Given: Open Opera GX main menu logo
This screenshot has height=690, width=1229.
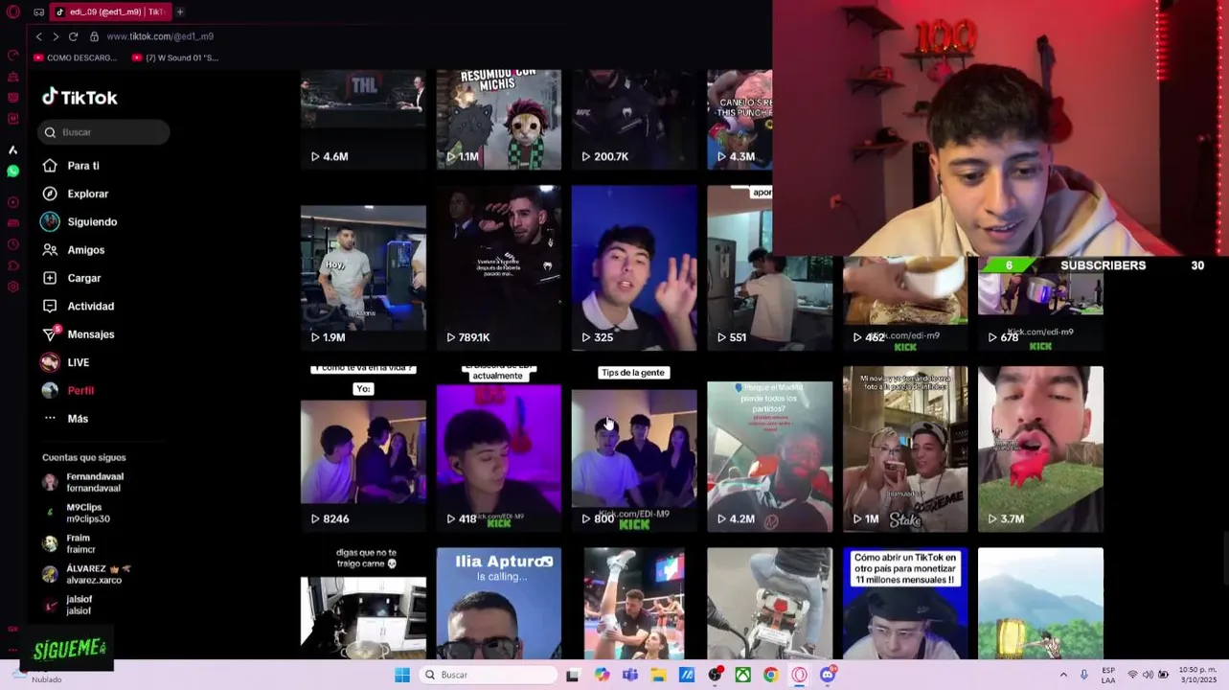Looking at the screenshot, I should click(x=12, y=11).
